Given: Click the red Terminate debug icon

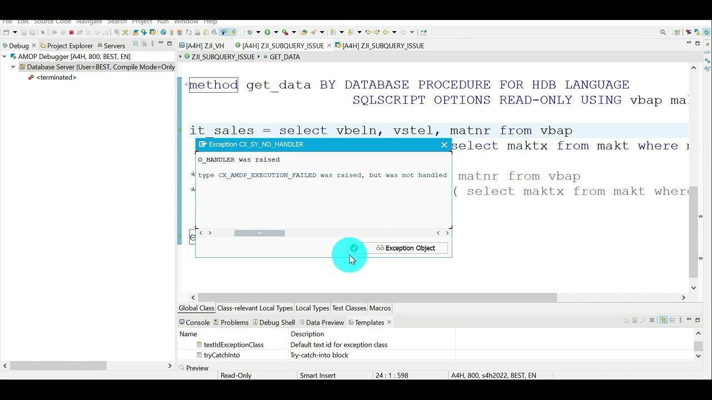Looking at the screenshot, I should [71, 32].
